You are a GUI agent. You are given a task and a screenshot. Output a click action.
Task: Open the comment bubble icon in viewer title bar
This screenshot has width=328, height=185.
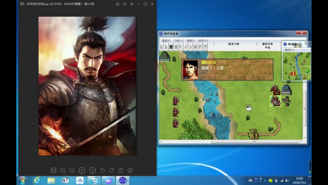click(118, 4)
